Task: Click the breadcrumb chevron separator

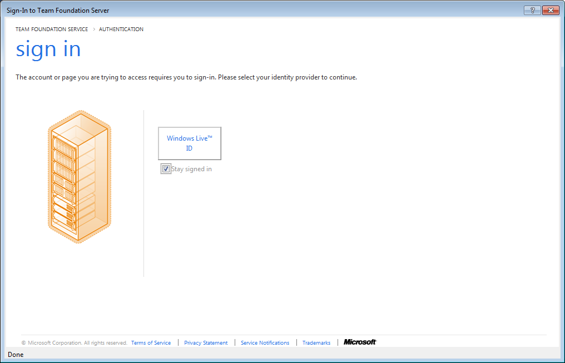Action: click(x=93, y=29)
